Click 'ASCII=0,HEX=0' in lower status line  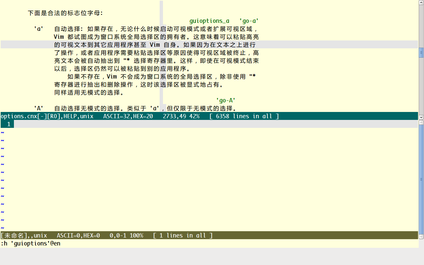79,235
